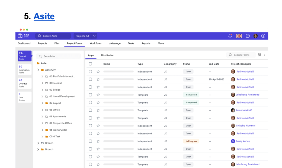
Task: Open the Asite hyperlink heading
Action: pos(44,16)
